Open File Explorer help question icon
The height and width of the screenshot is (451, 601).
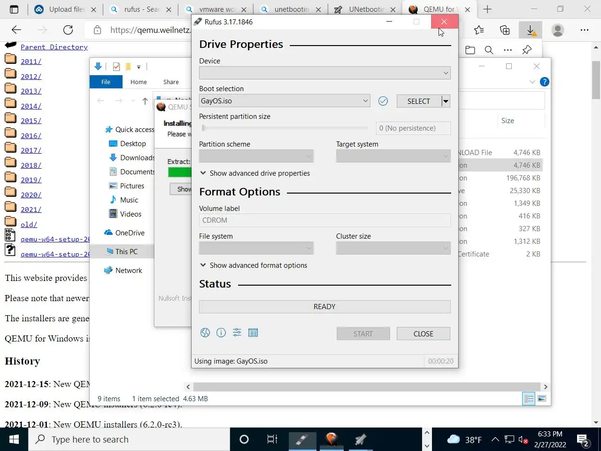tap(545, 82)
